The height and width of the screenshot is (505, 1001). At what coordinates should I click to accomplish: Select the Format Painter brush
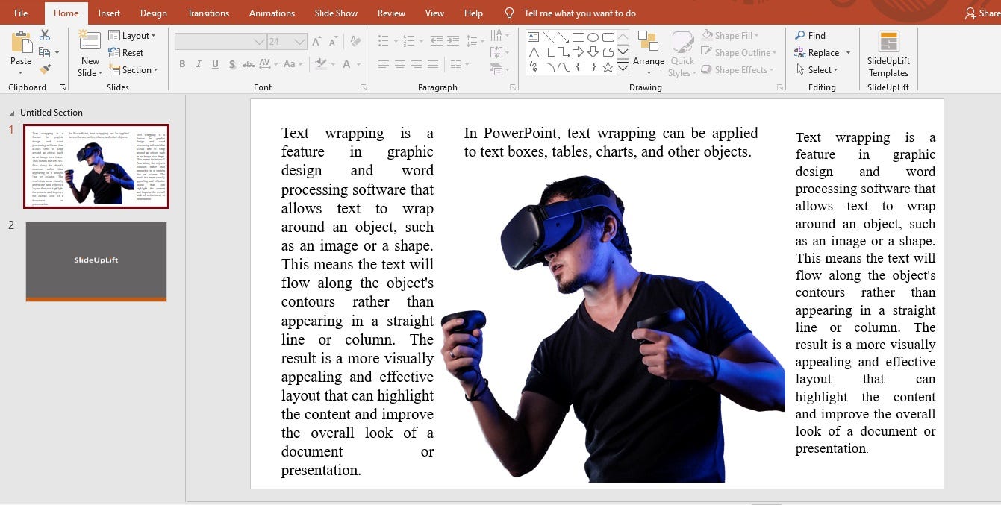45,69
